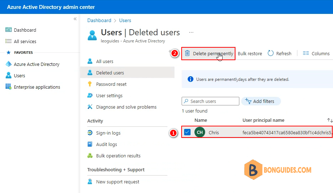
Task: Click the Refresh circular arrow icon
Action: coord(271,53)
